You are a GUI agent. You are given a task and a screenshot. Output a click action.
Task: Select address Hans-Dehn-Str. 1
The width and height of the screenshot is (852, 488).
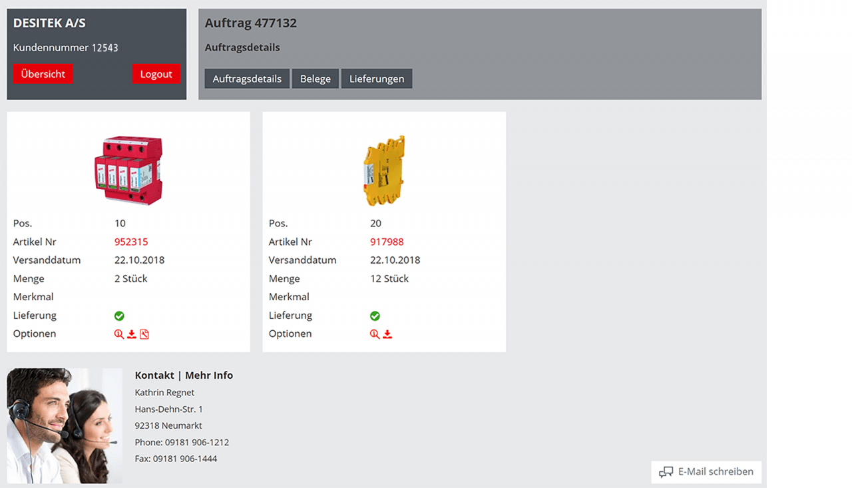click(x=169, y=409)
